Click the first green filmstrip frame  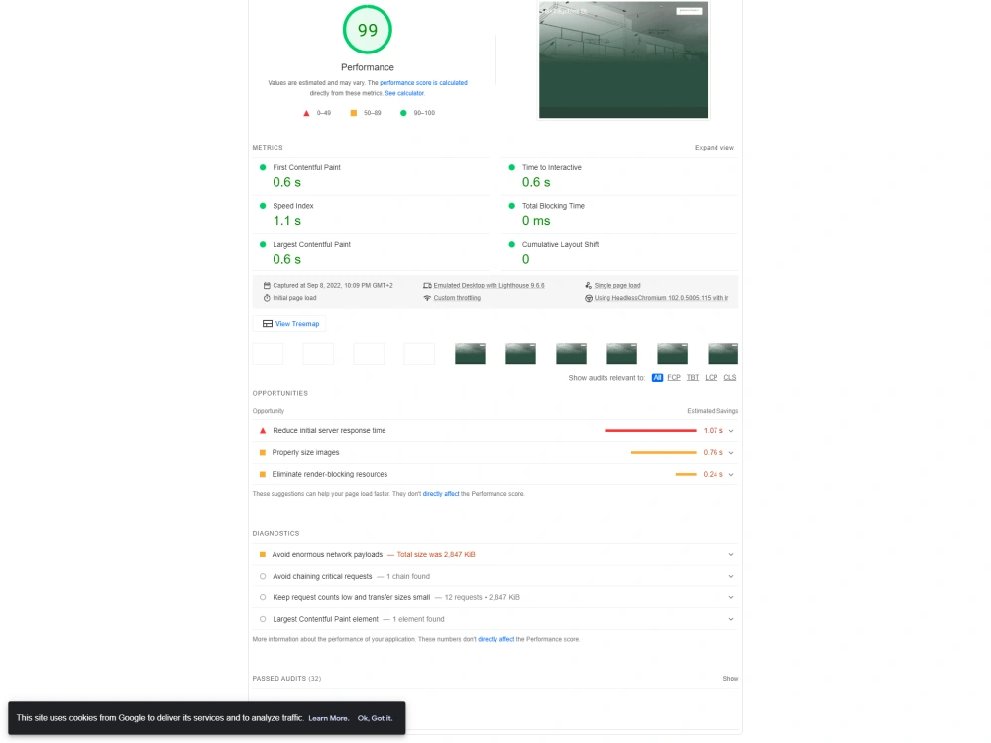(470, 354)
